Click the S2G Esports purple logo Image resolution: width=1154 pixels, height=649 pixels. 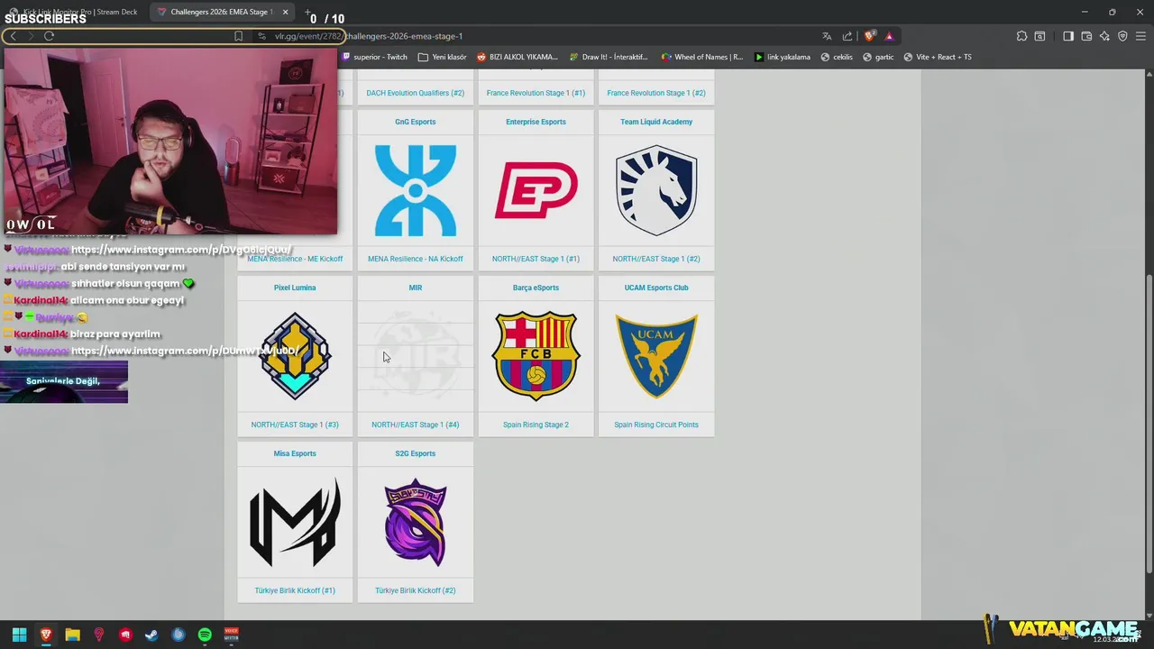[415, 522]
